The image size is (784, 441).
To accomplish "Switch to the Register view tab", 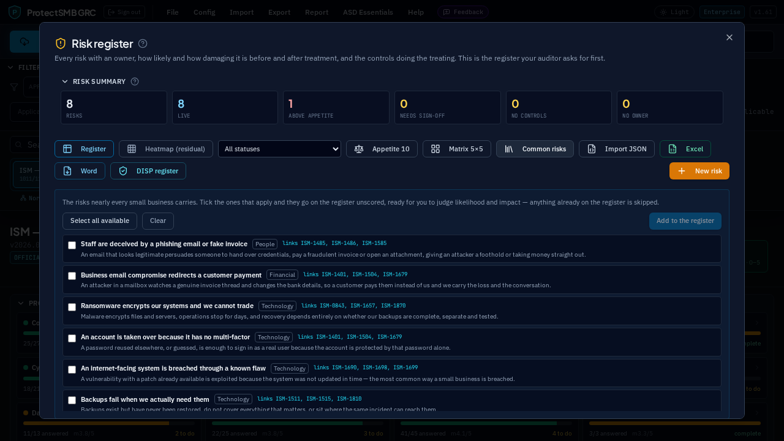I will pos(84,149).
